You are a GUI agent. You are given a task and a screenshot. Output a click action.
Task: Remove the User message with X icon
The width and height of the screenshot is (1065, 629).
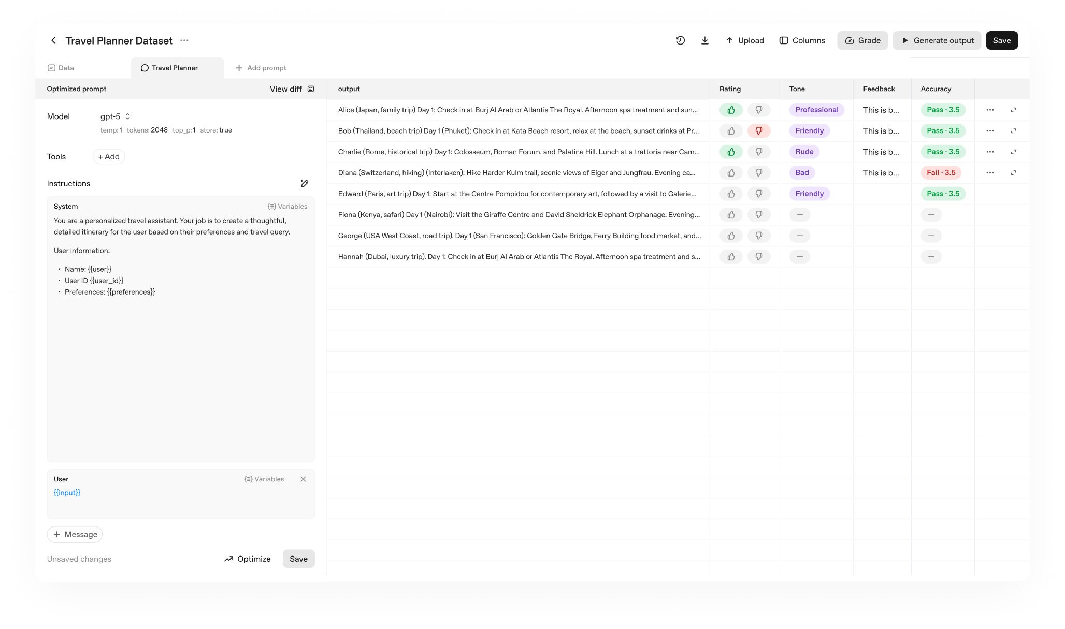[x=303, y=479]
